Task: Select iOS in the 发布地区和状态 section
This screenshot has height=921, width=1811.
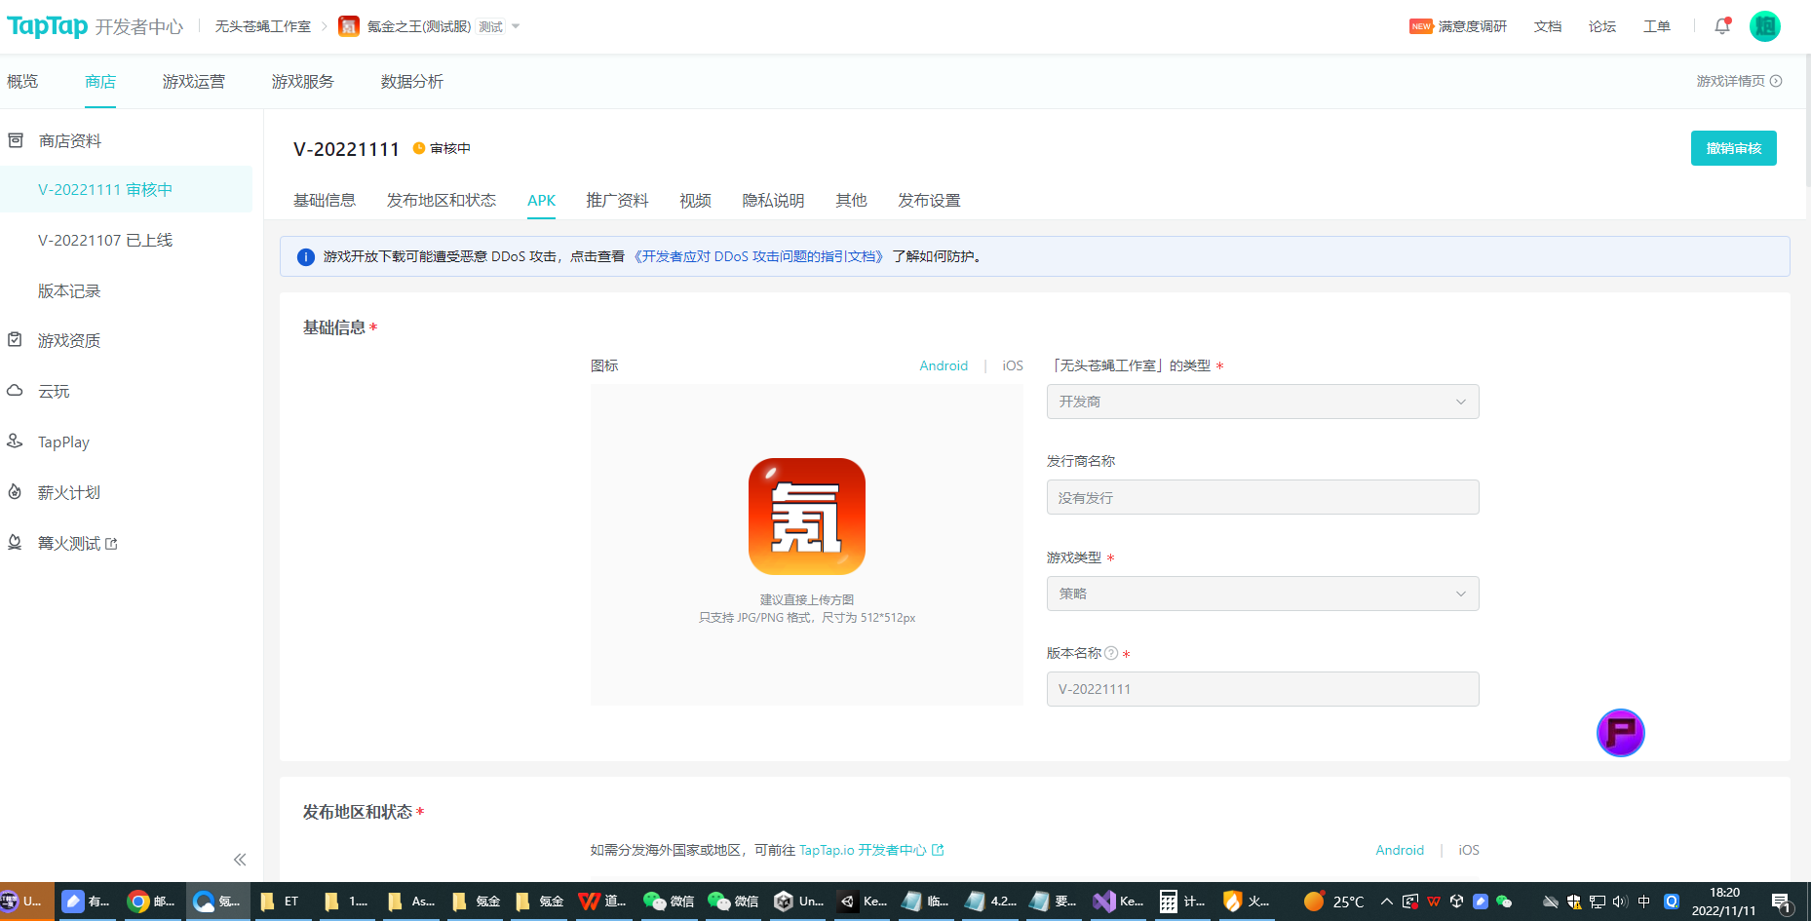Action: point(1469,850)
